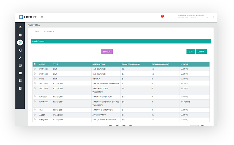Click the Welcome user name text
Screen dimensions: 234x145
click(x=191, y=15)
